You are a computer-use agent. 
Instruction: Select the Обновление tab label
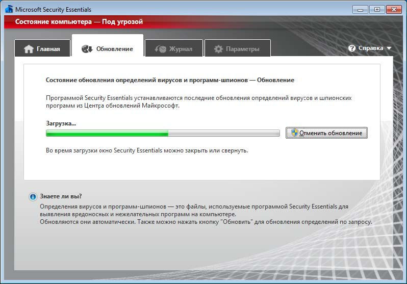[114, 49]
